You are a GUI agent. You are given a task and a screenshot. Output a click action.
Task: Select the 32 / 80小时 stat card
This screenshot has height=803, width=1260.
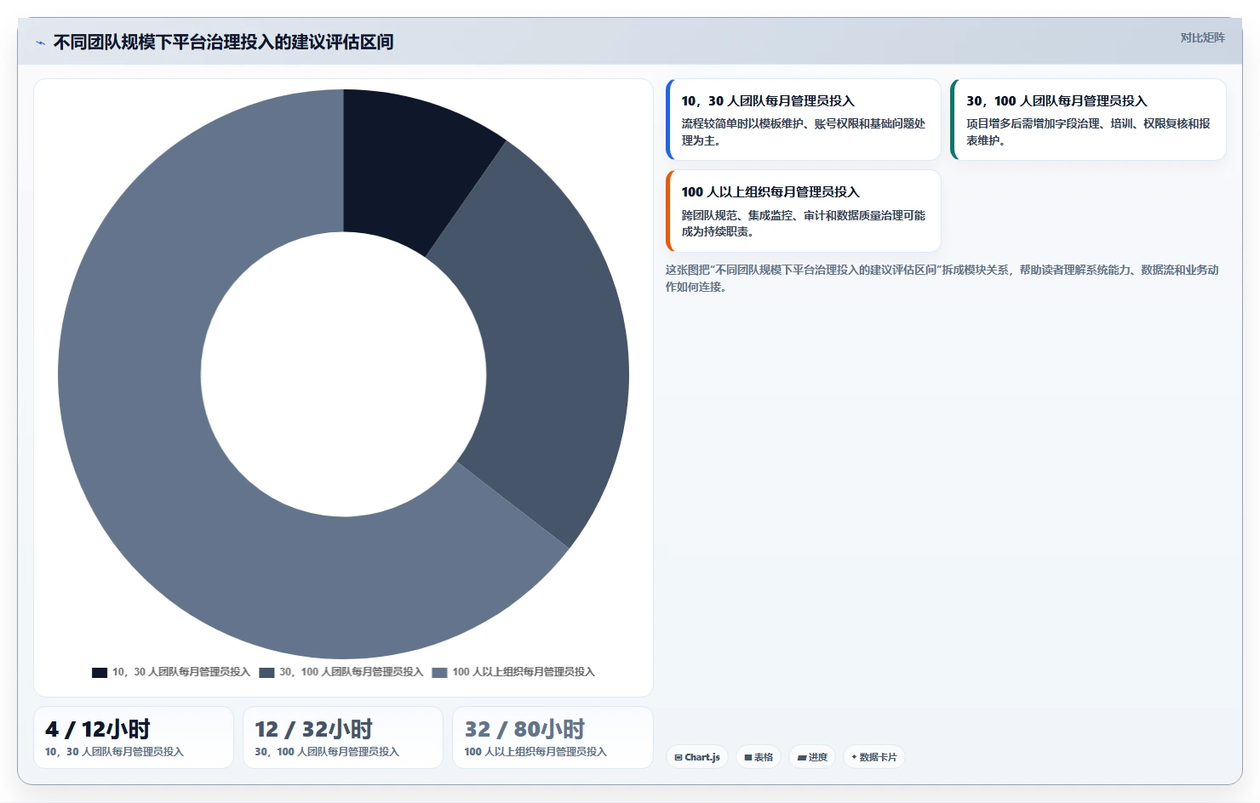tap(553, 738)
